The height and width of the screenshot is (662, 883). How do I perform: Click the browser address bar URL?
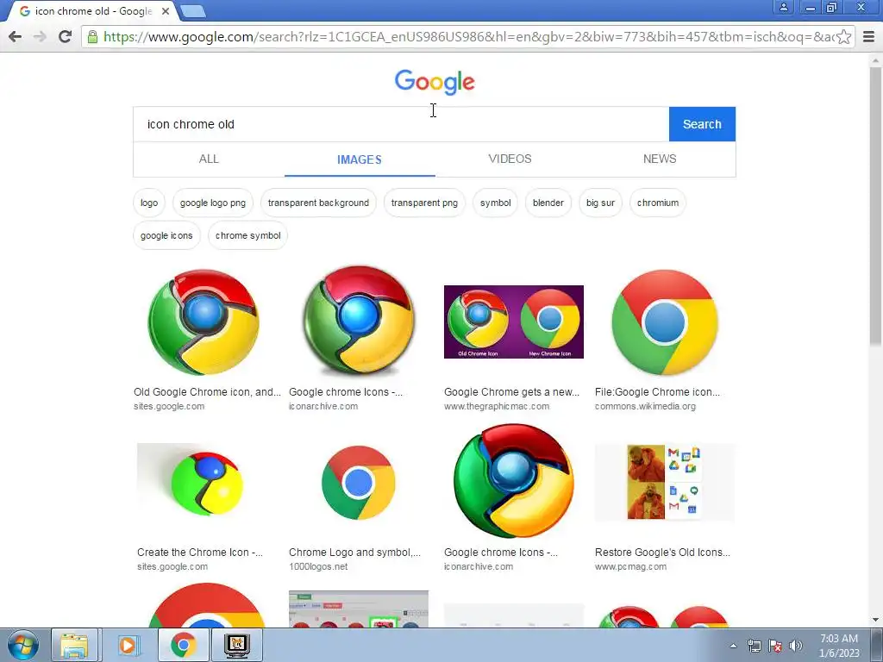point(467,36)
